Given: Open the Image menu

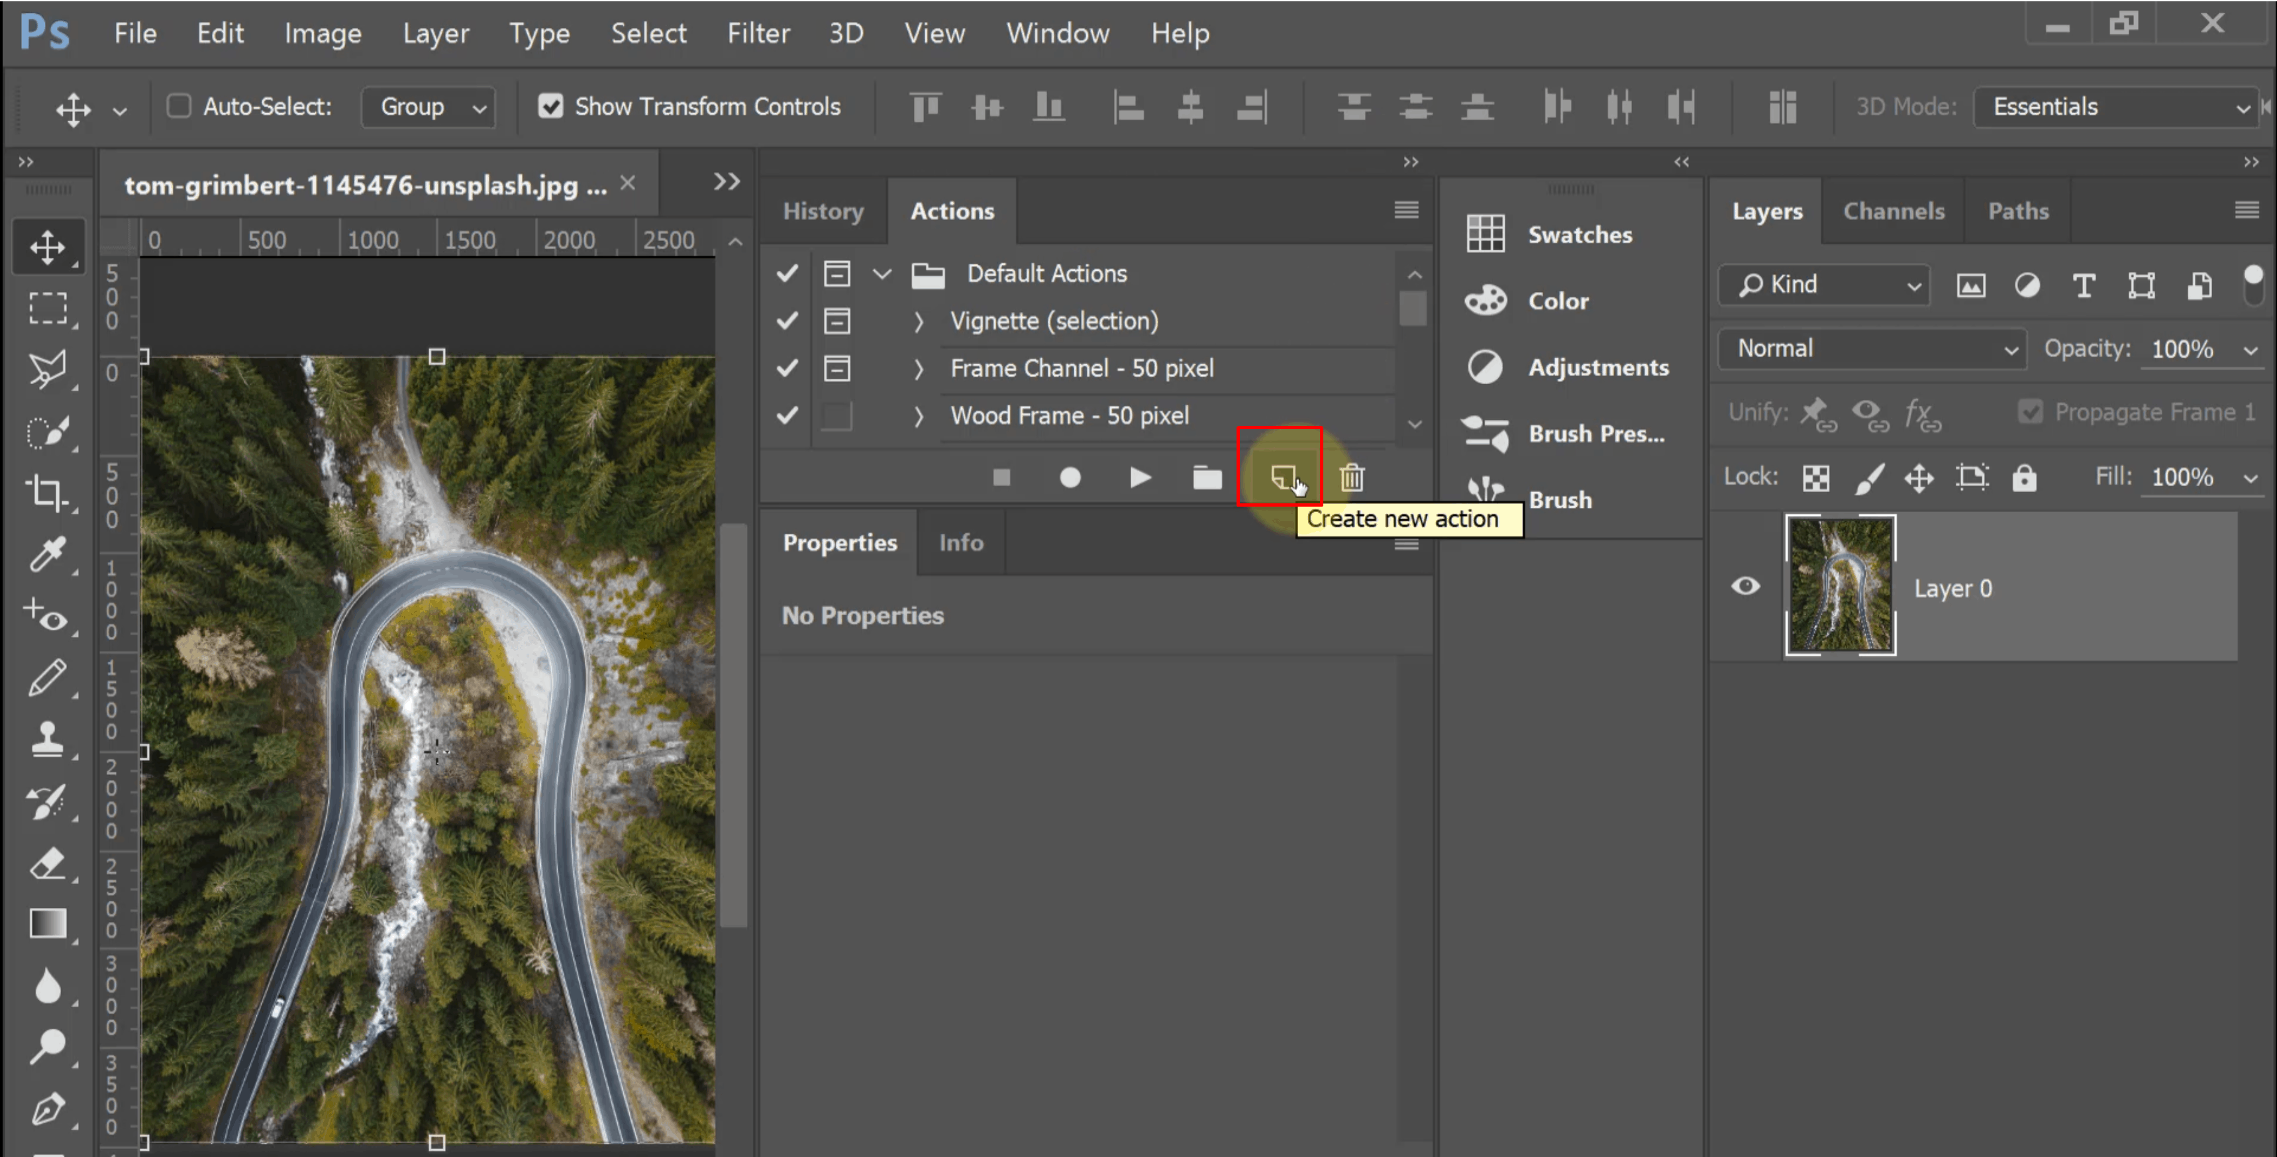Looking at the screenshot, I should [323, 32].
